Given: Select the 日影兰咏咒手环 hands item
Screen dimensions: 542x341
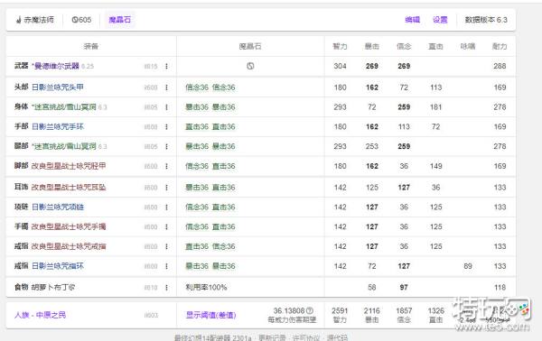Looking at the screenshot, I should (58, 127).
